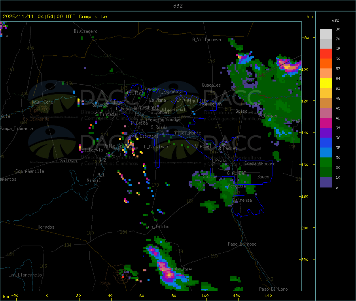Click the Cda_Amarilla map label
This screenshot has width=356, height=301.
coord(30,171)
